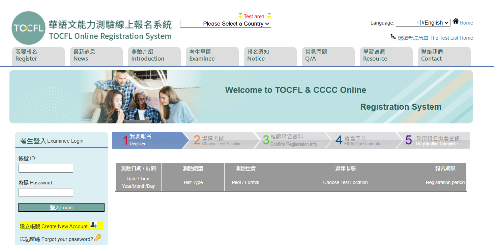Screen dimensions: 494x249
Task: Open the 我要報名 Register tab
Action: tap(38, 56)
